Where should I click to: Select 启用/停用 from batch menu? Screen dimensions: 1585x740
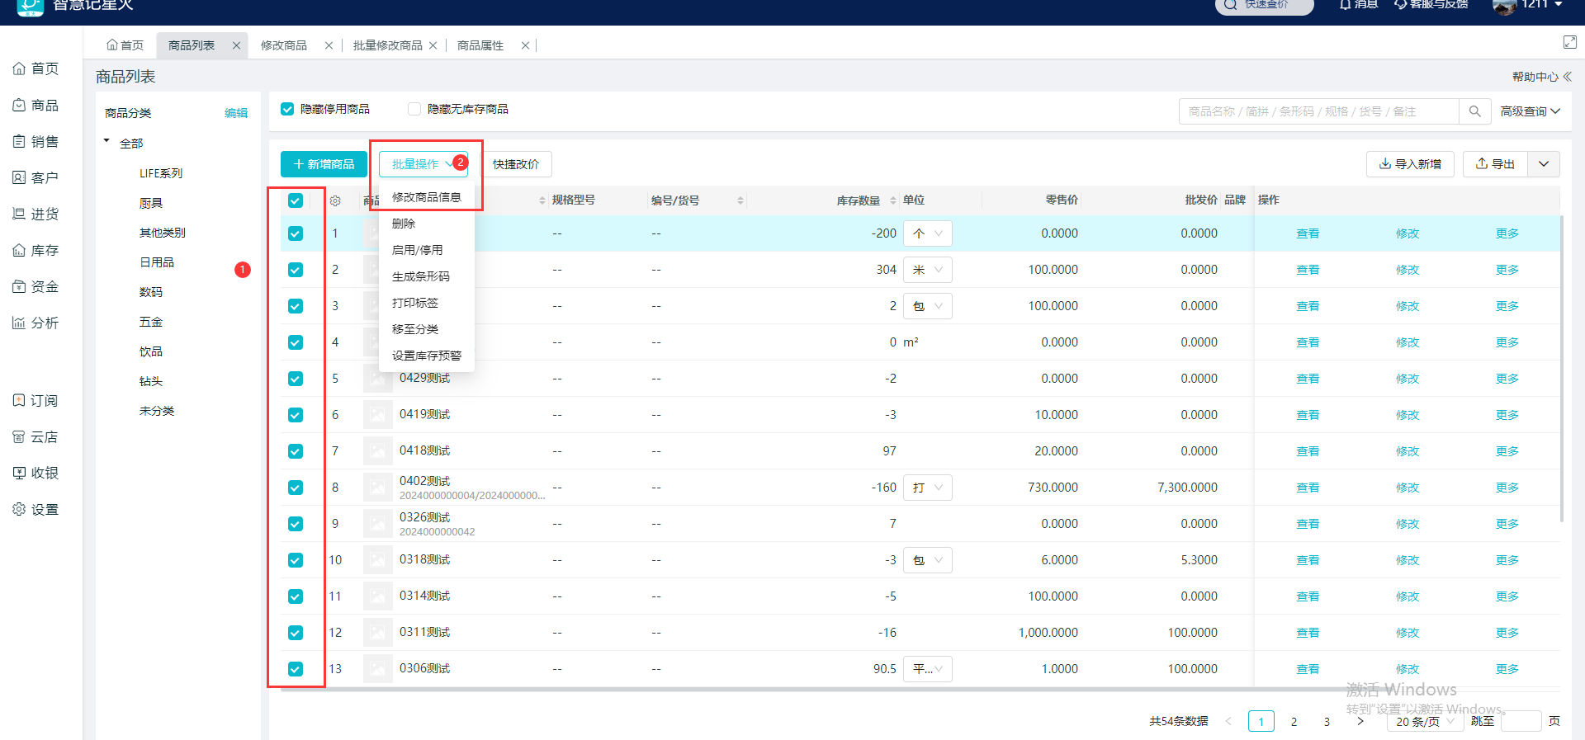[x=427, y=250]
